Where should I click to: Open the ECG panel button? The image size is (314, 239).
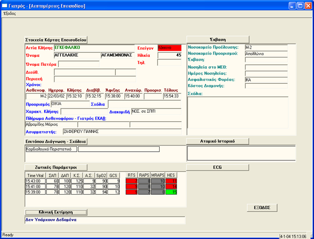tap(218, 167)
